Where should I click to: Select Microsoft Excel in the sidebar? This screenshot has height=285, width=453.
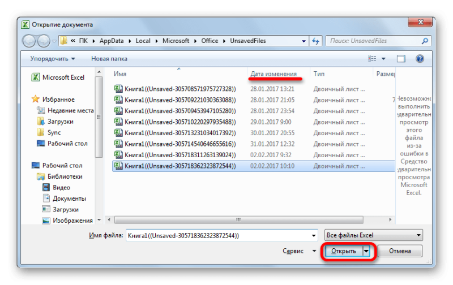58,77
